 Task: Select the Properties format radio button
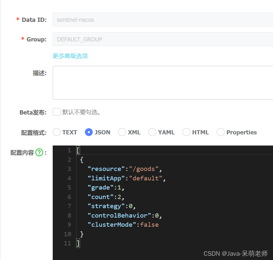point(220,132)
